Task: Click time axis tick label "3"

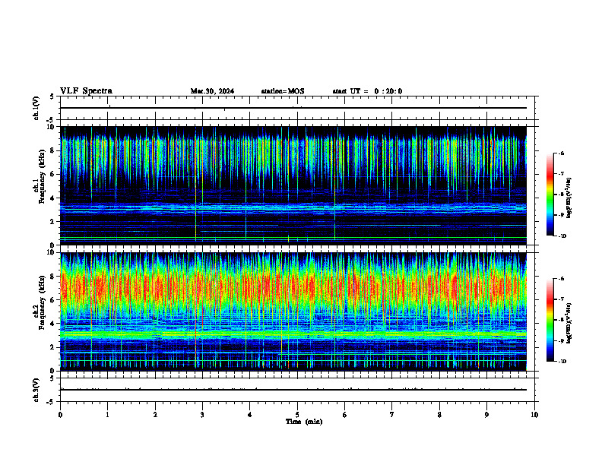Action: click(202, 415)
